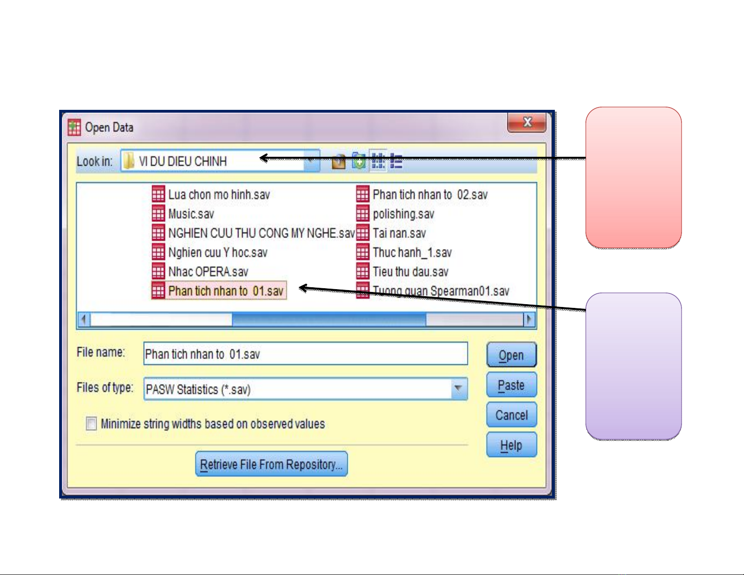
Task: Click the Open button
Action: point(511,355)
